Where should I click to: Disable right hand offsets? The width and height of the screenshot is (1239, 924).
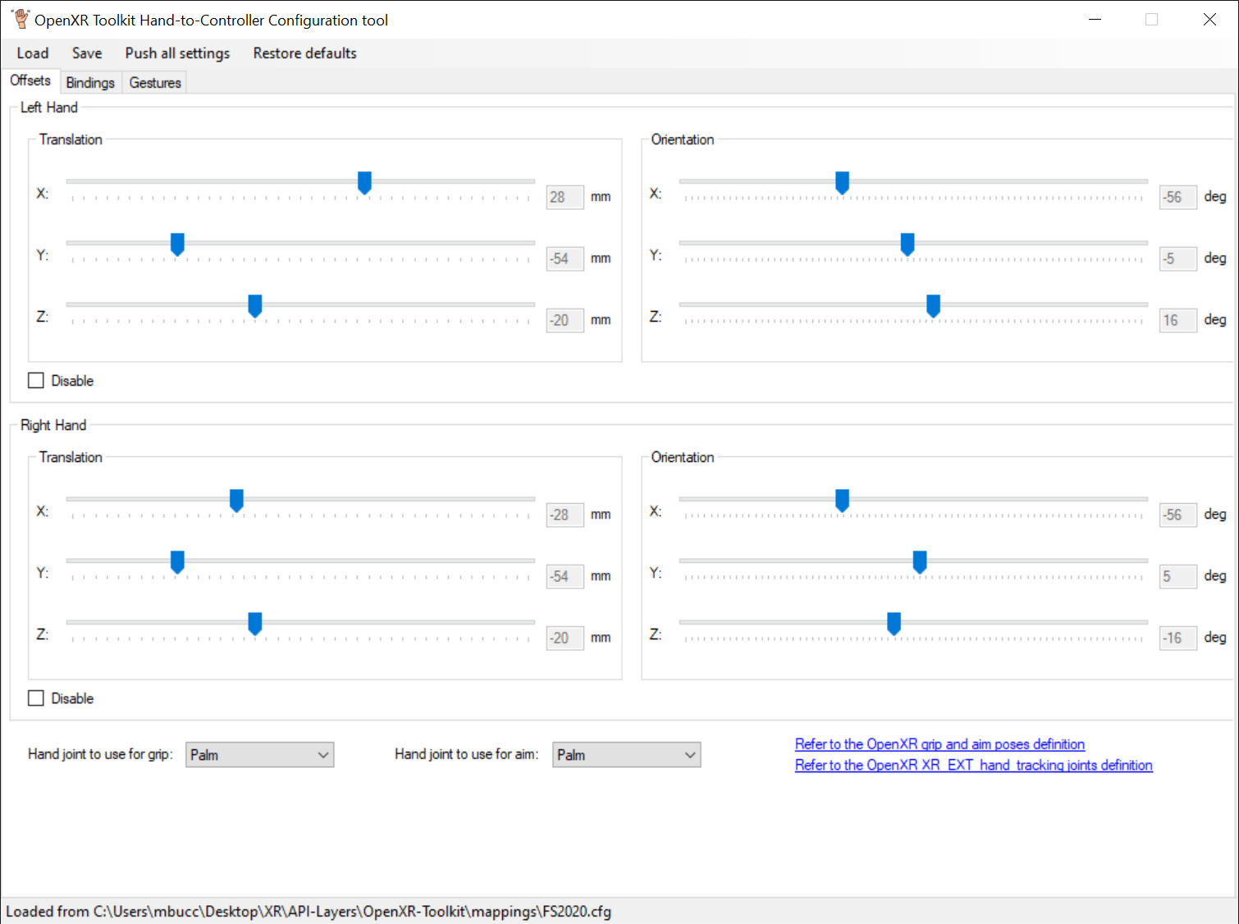(35, 697)
